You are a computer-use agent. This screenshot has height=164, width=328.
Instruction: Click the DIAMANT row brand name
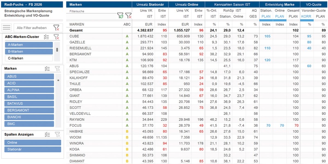click(77, 161)
